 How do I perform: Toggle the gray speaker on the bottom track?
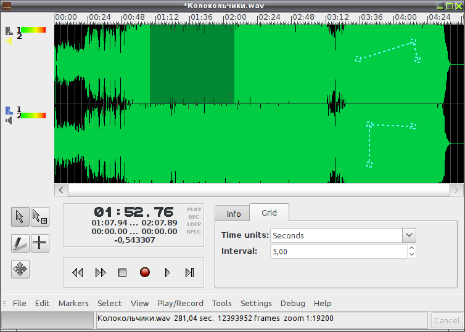tap(9, 121)
